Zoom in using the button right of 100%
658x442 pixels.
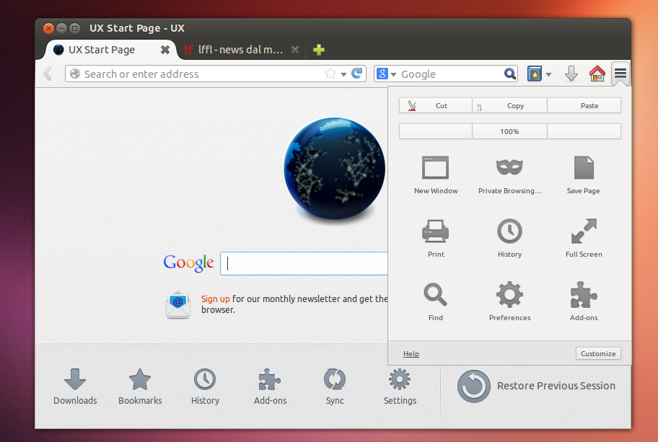pyautogui.click(x=584, y=131)
